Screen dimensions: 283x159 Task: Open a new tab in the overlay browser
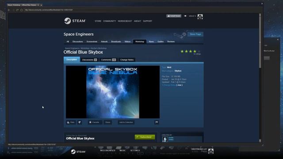click(x=41, y=5)
